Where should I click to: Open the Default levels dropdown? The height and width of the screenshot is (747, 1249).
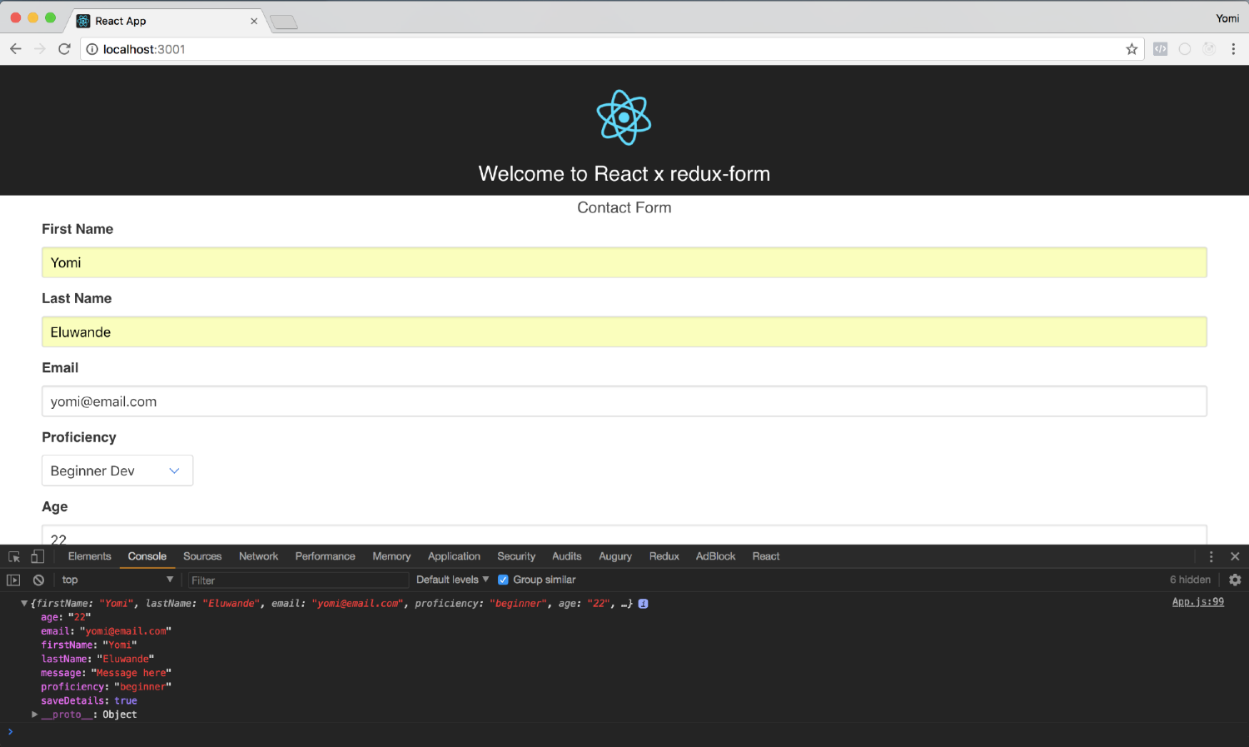[x=452, y=580]
